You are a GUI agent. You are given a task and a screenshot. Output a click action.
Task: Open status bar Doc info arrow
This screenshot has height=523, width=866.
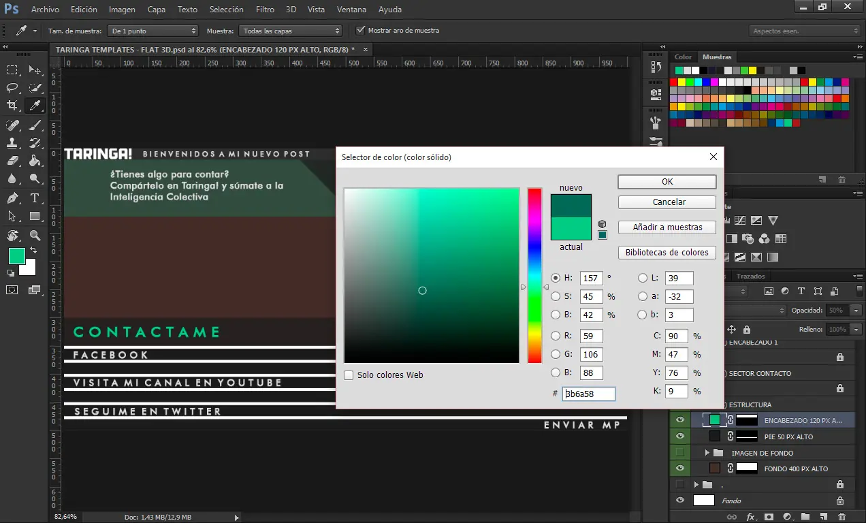(236, 518)
